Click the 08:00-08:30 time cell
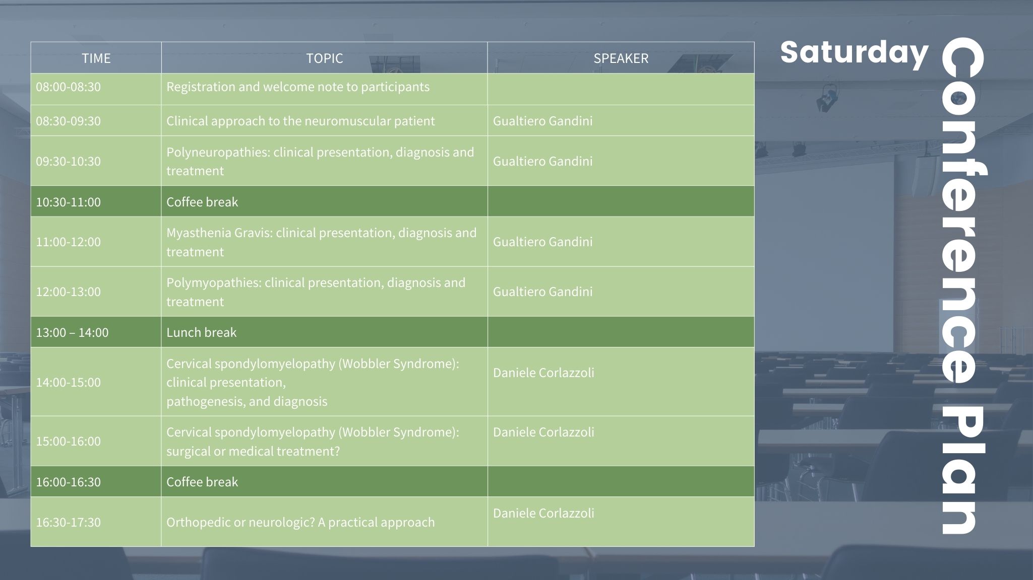The image size is (1033, 580). (69, 87)
